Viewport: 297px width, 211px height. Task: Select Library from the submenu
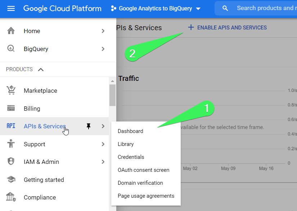pos(126,144)
